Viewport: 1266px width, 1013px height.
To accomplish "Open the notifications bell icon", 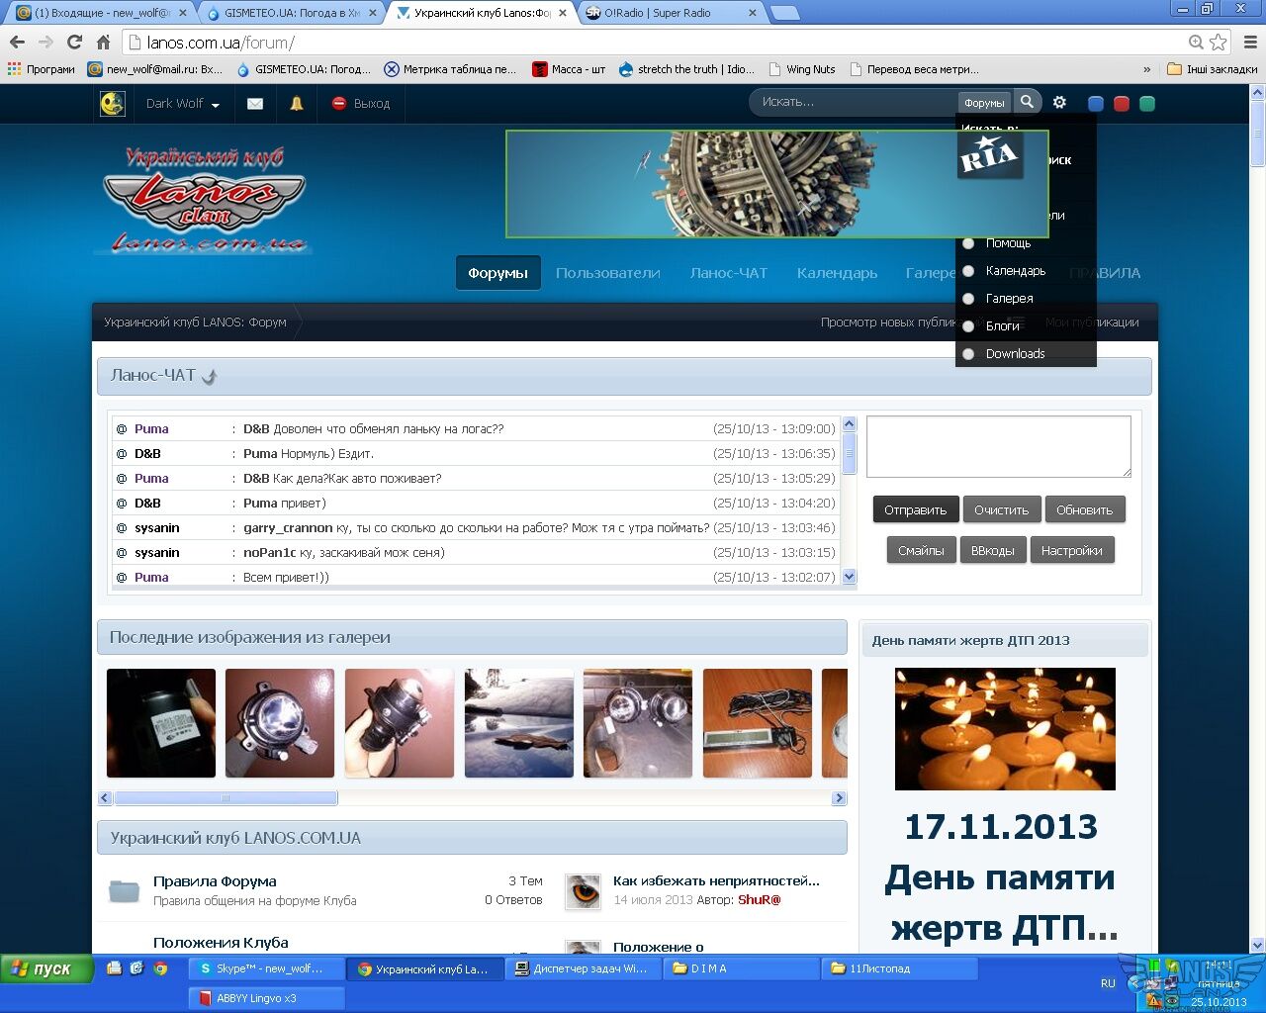I will (x=296, y=104).
